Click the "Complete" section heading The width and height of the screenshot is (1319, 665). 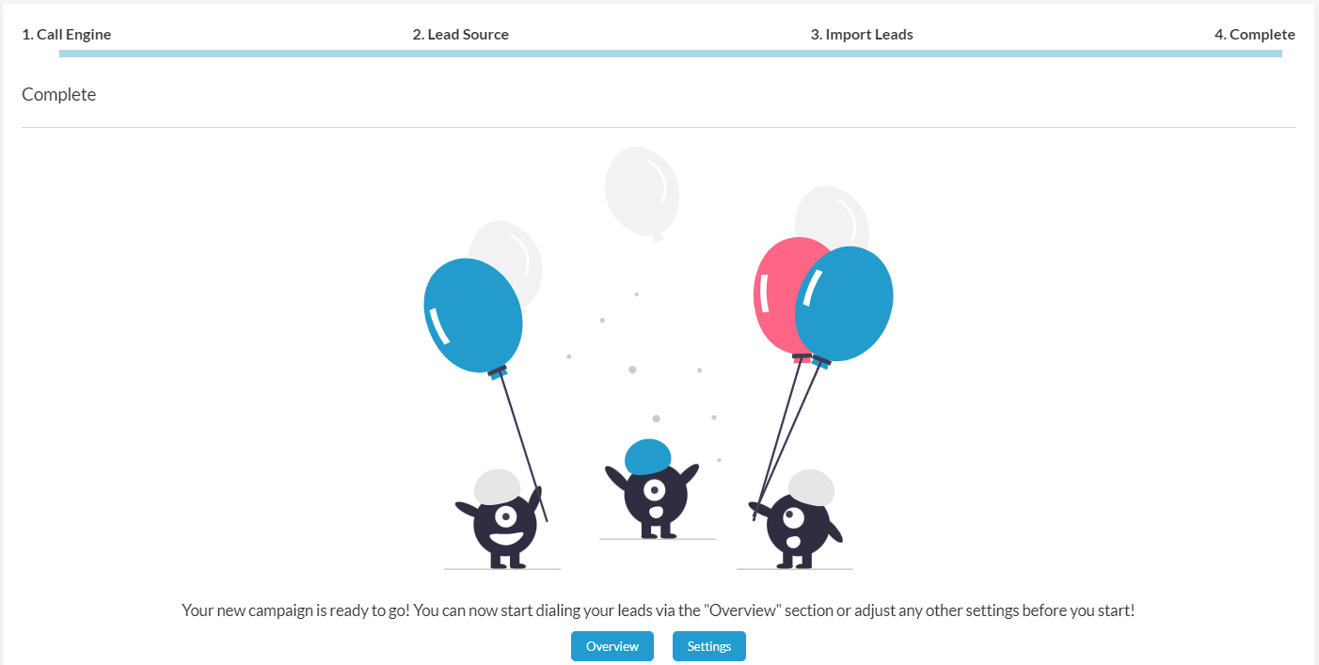click(58, 94)
